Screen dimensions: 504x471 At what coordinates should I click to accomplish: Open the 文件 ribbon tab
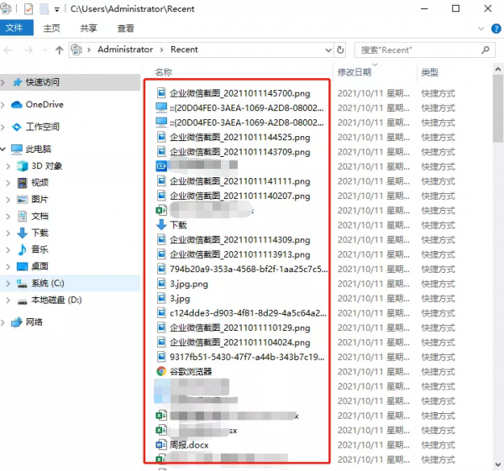point(16,28)
